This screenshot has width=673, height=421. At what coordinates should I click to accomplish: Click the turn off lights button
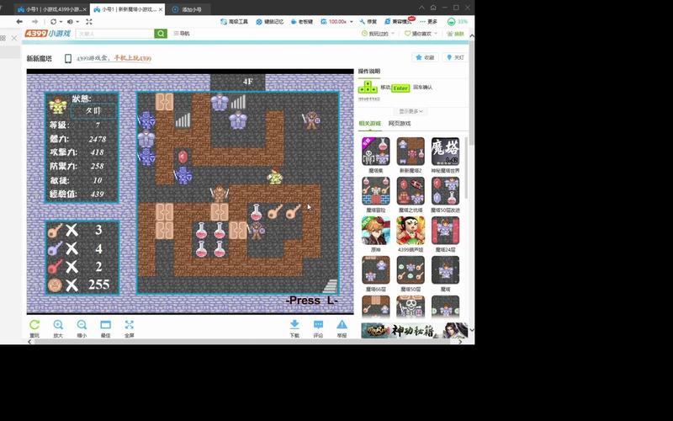point(455,57)
